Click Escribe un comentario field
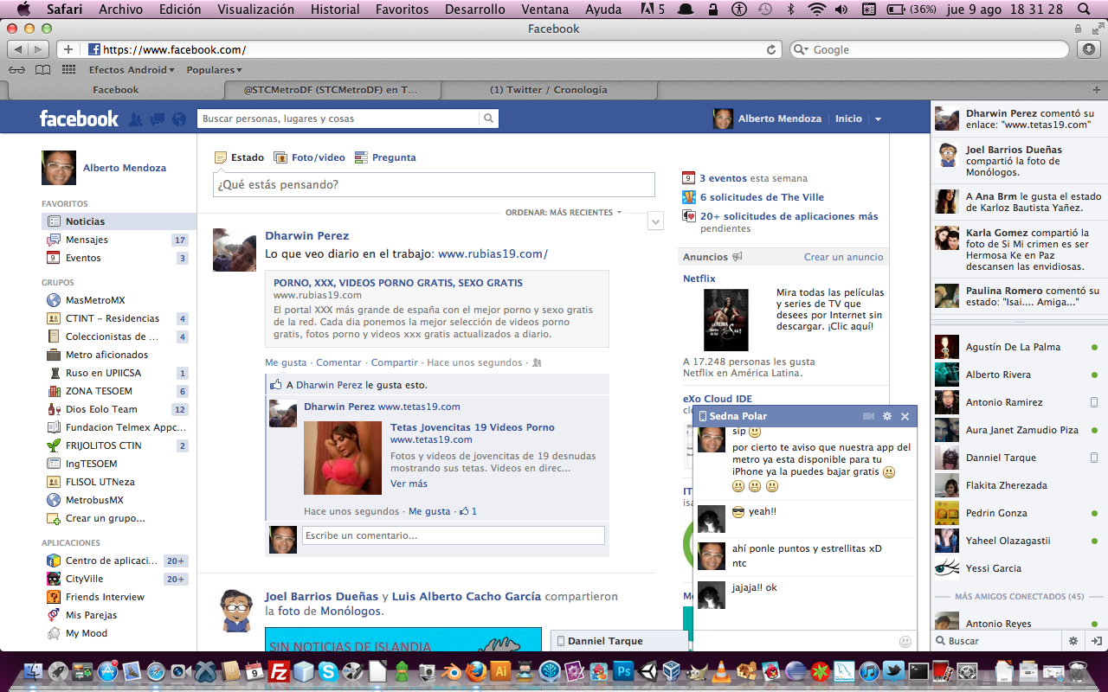This screenshot has width=1108, height=692. click(x=453, y=535)
